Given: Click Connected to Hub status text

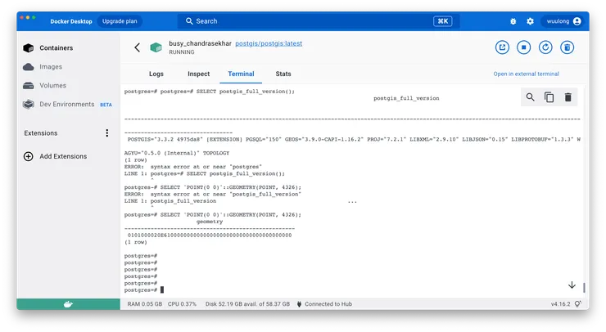Looking at the screenshot, I should pos(328,304).
